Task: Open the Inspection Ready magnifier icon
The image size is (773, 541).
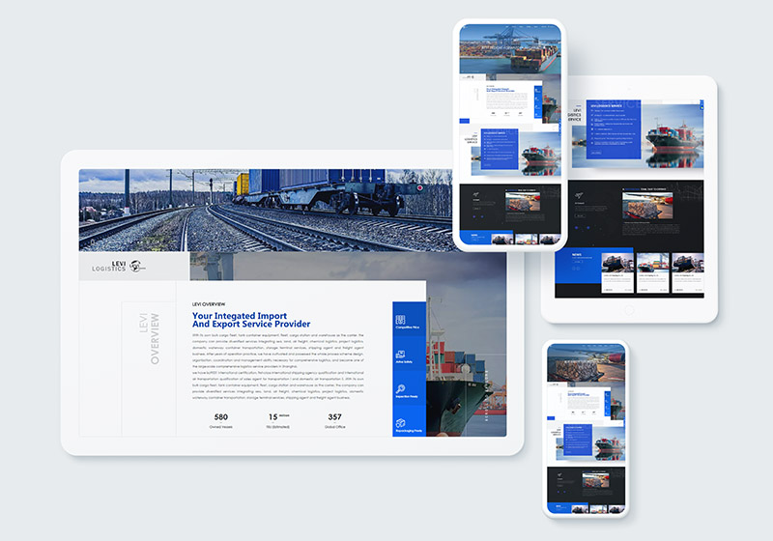Action: [400, 388]
